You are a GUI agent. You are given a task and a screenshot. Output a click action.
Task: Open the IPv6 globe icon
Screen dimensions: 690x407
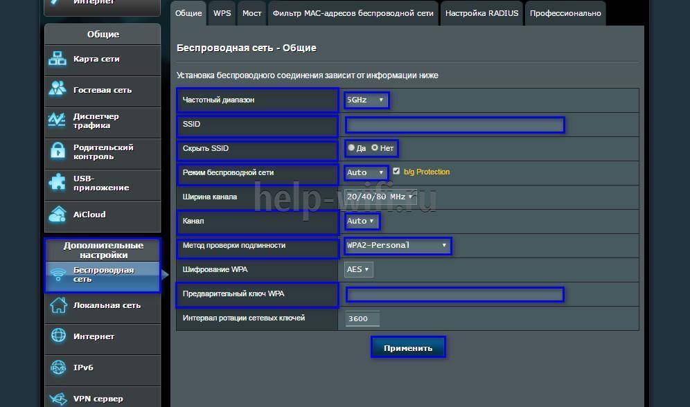click(57, 368)
